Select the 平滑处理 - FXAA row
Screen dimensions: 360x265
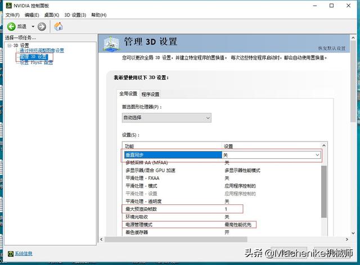coord(223,179)
